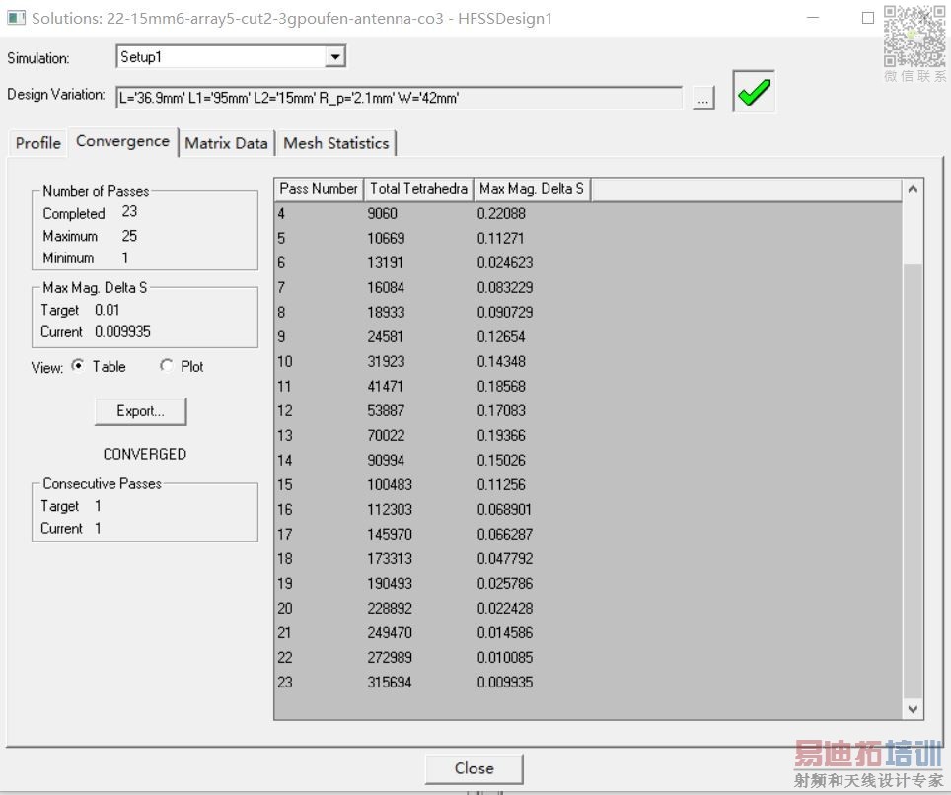Click the table's final delta S value 0.009935
Viewport: 951px width, 795px height.
505,683
